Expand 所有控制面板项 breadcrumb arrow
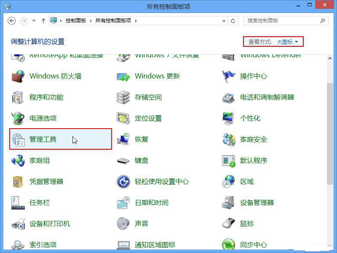This screenshot has width=337, height=253. 136,21
